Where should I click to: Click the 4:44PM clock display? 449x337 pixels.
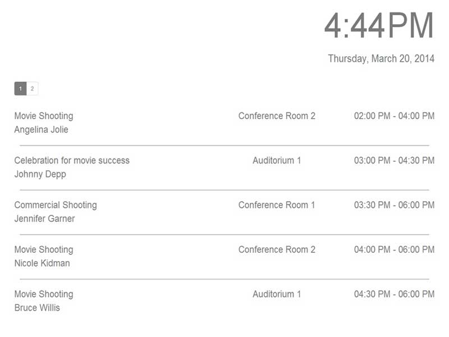point(379,26)
